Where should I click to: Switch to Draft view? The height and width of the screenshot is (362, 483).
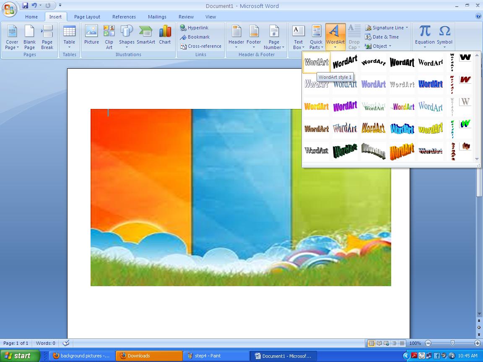click(402, 343)
